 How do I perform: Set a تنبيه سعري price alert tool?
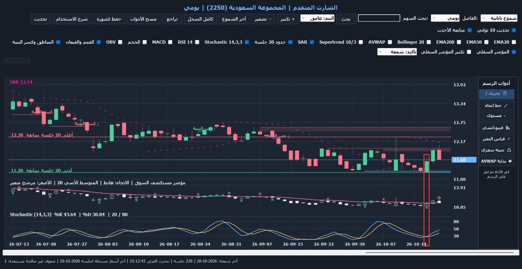click(x=496, y=150)
